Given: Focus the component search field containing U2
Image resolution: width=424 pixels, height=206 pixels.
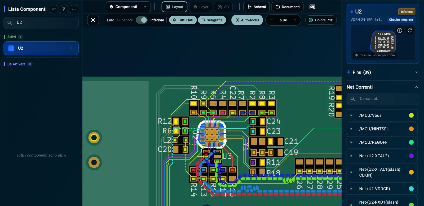Looking at the screenshot, I should [41, 23].
